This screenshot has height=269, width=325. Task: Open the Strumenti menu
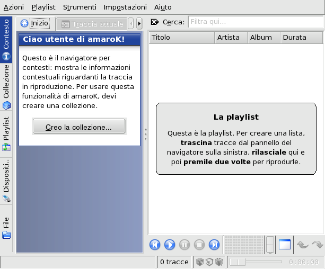tap(80, 7)
